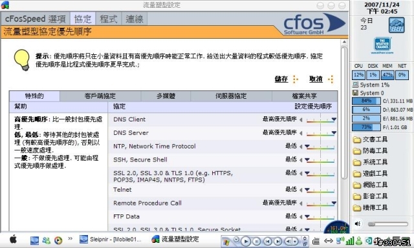
Task: Click the keyboard icon in the system tray
Action: [316, 241]
